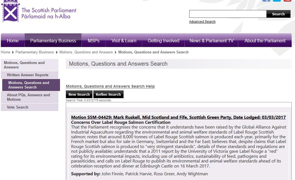
Task: Click the Refine Search button
Action: 108,94
